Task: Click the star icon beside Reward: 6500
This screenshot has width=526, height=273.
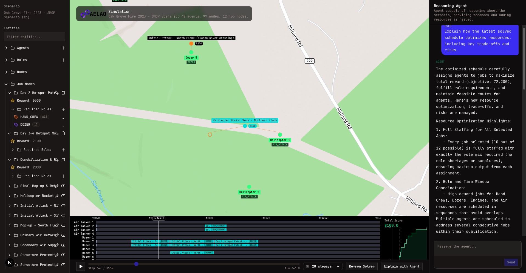Action: click(x=13, y=100)
